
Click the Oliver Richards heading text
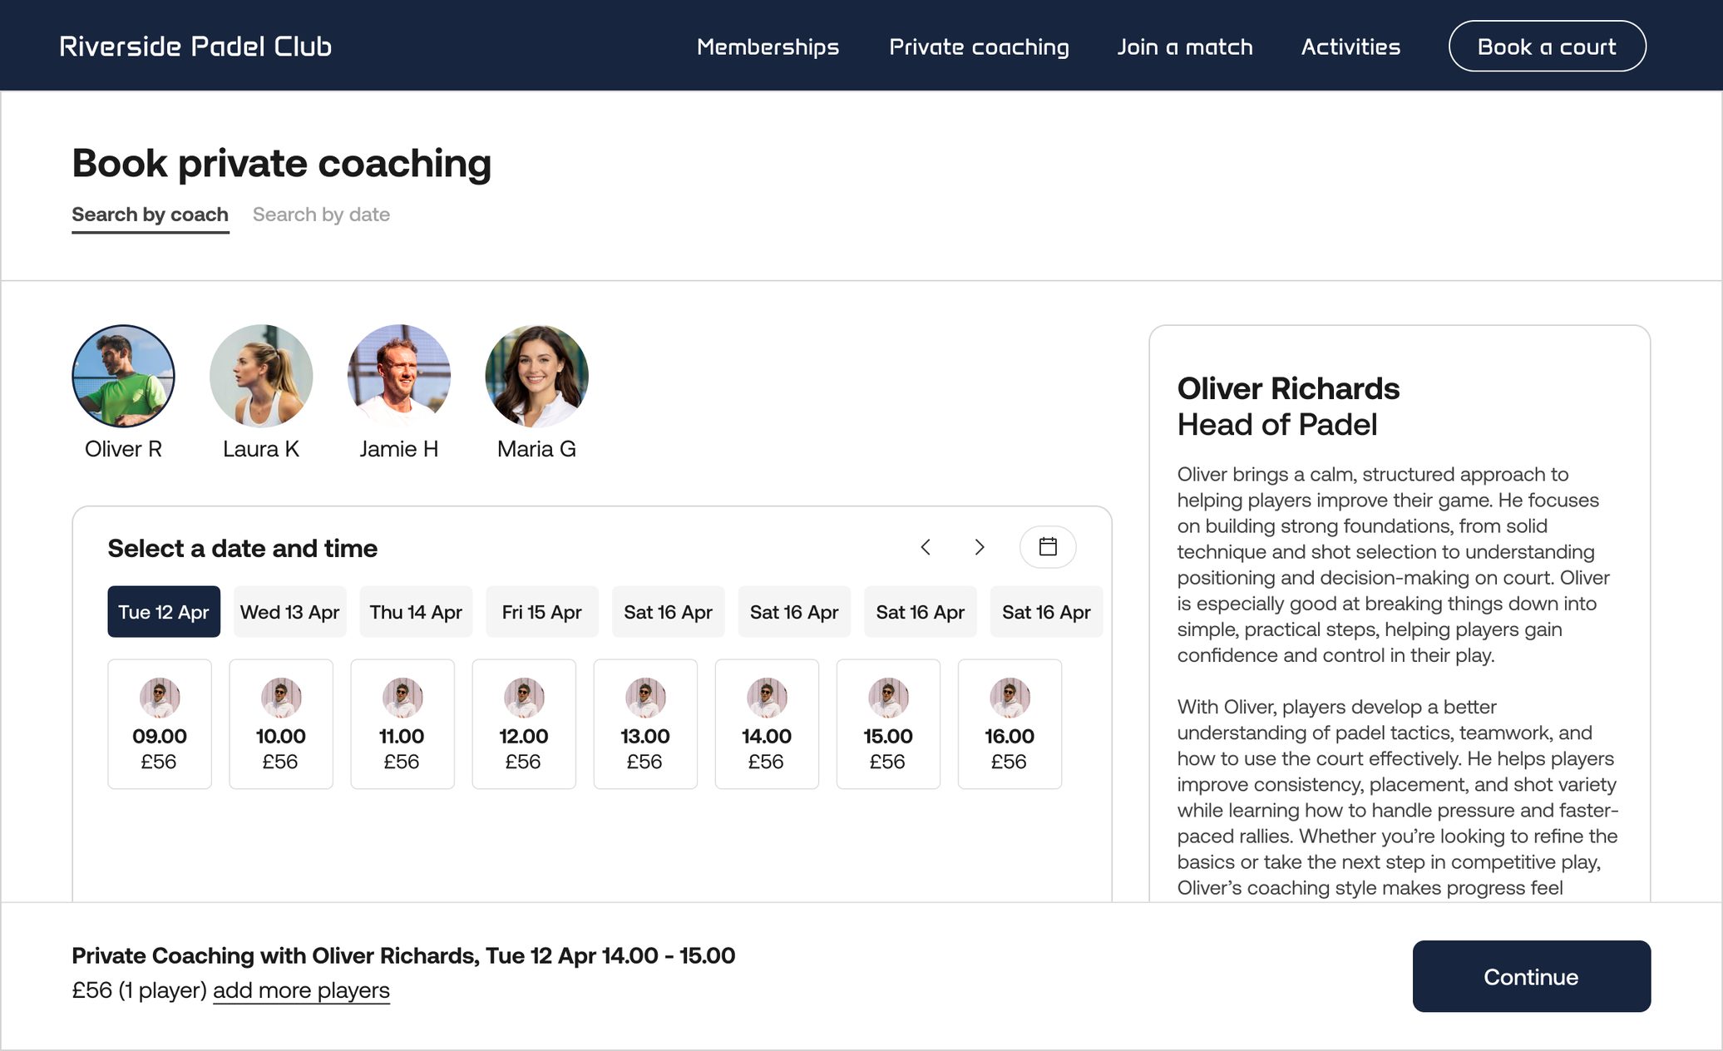1288,388
